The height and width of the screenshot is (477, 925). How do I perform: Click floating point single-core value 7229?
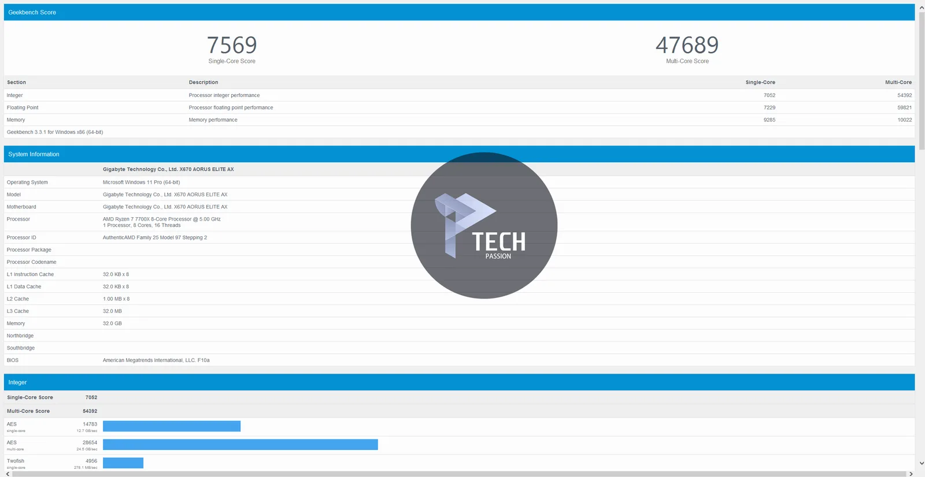769,107
